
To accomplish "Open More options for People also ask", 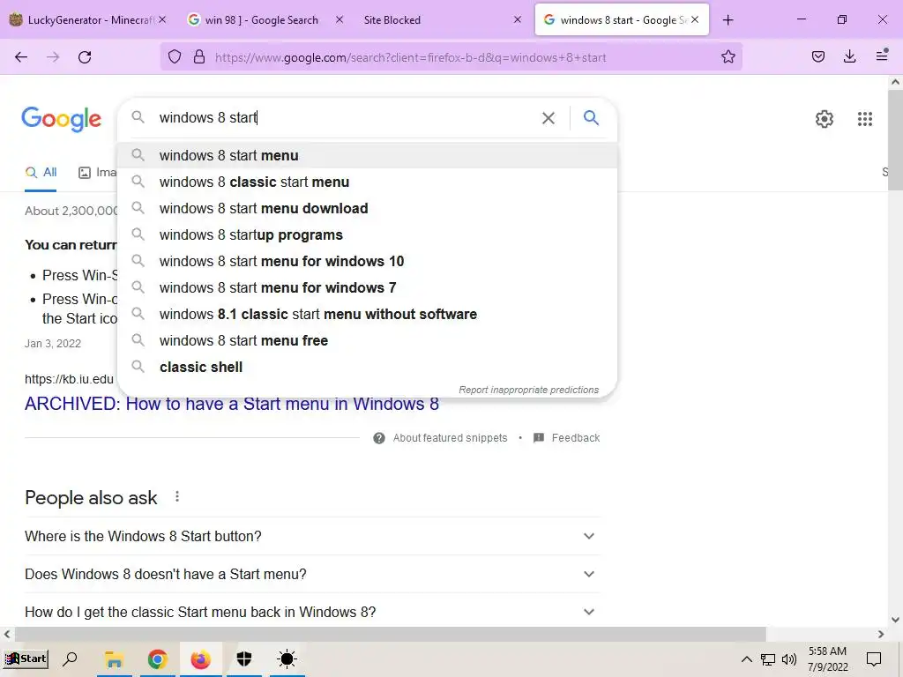I will point(177,496).
